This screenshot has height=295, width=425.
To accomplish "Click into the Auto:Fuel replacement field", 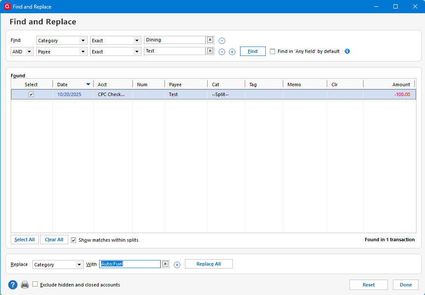I will point(130,264).
